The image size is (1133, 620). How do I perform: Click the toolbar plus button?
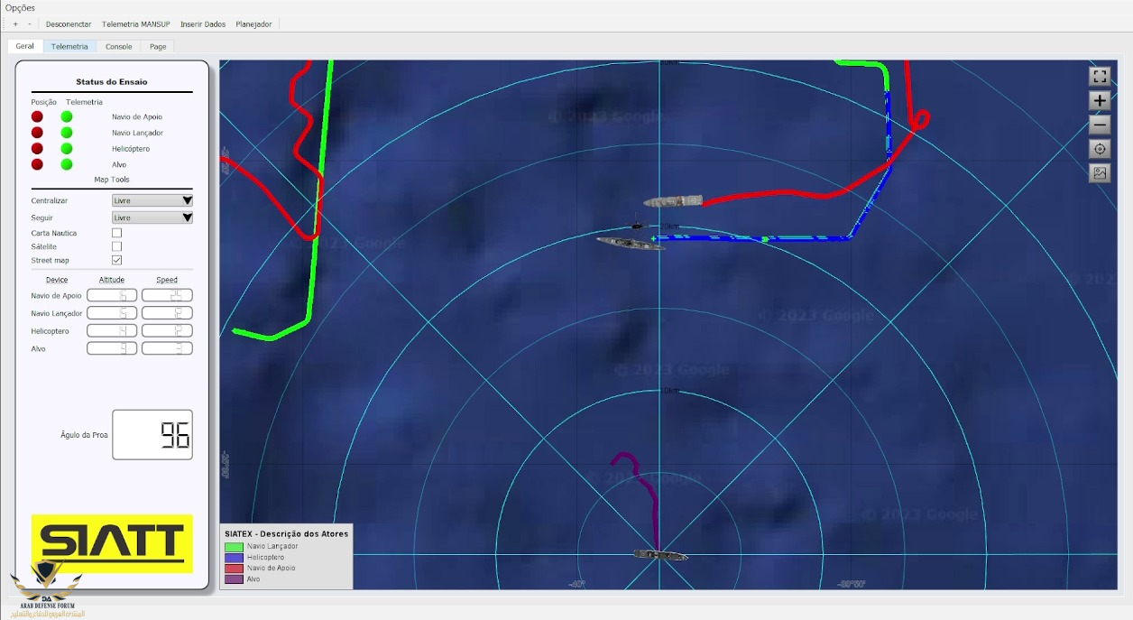pyautogui.click(x=15, y=24)
